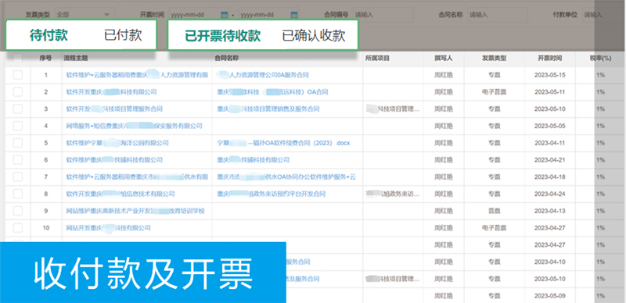Select the 全部 invoice type combo box
626x303 pixels.
point(85,15)
